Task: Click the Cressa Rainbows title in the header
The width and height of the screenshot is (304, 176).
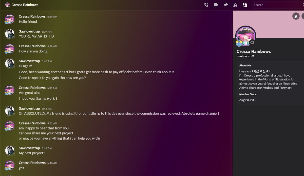Action: point(25,5)
